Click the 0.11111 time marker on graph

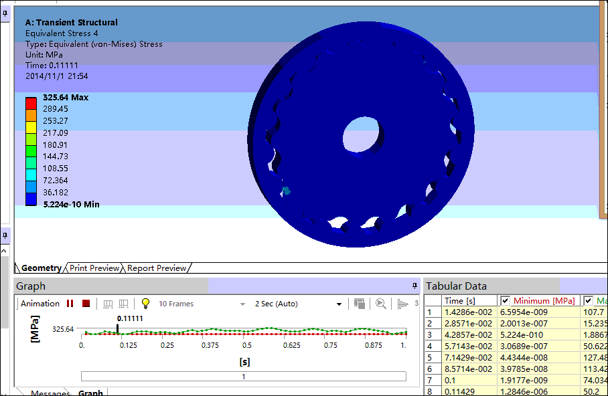pos(117,329)
